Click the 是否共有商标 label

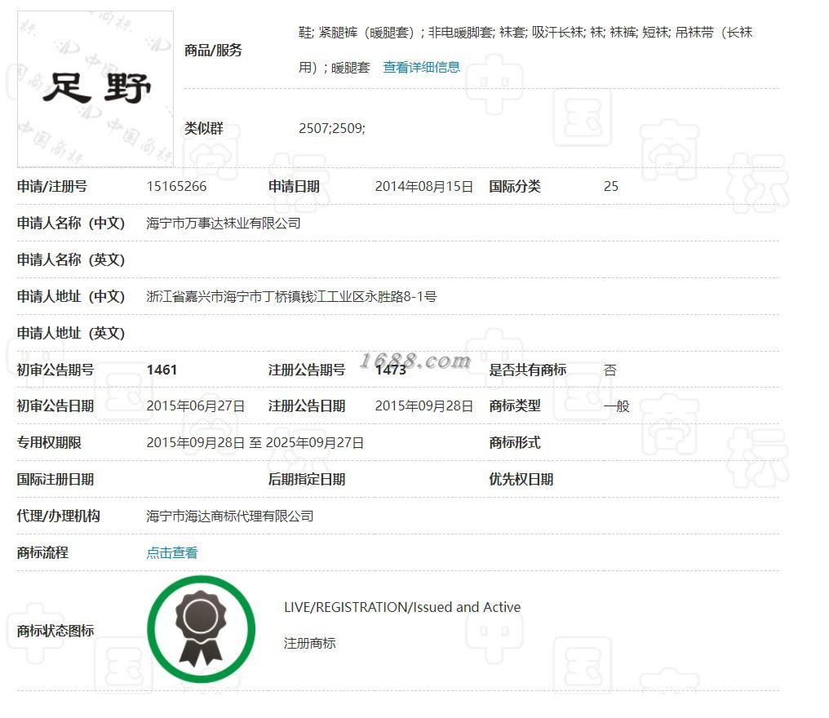click(x=528, y=370)
